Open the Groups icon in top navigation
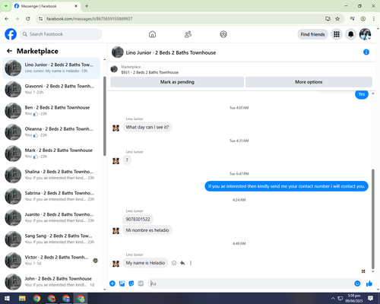Viewport: 380px width, 304px height. coord(223,34)
